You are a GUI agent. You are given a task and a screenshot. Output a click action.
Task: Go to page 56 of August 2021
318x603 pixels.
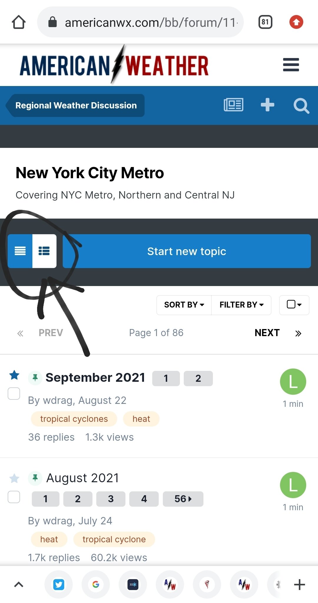[x=183, y=499]
